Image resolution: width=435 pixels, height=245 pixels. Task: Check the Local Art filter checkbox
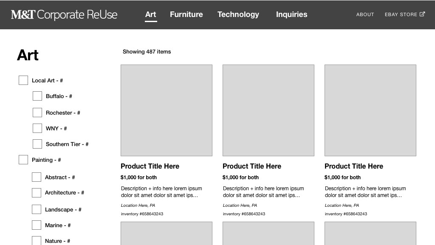(23, 80)
